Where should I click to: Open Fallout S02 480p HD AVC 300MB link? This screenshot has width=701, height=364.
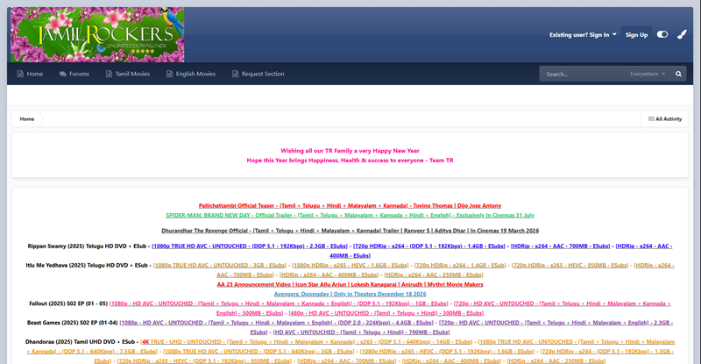[386, 313]
